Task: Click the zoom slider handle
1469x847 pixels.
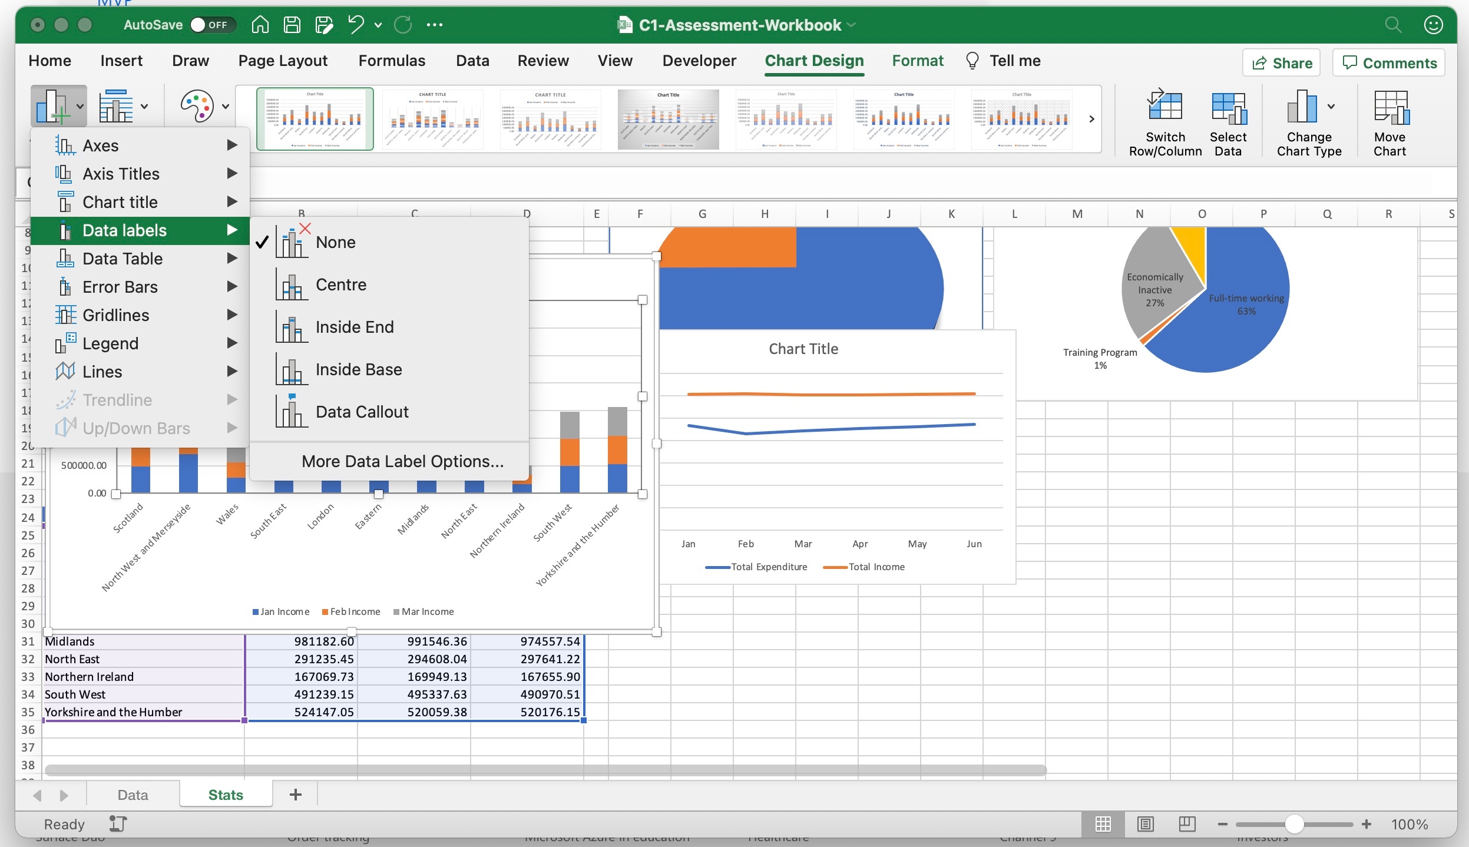Action: [1293, 824]
